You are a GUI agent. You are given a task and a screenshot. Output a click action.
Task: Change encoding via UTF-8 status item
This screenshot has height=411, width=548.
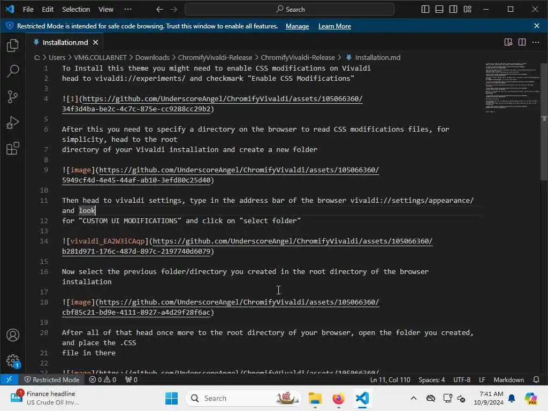pos(462,379)
